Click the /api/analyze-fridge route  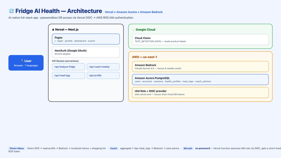tap(68, 67)
